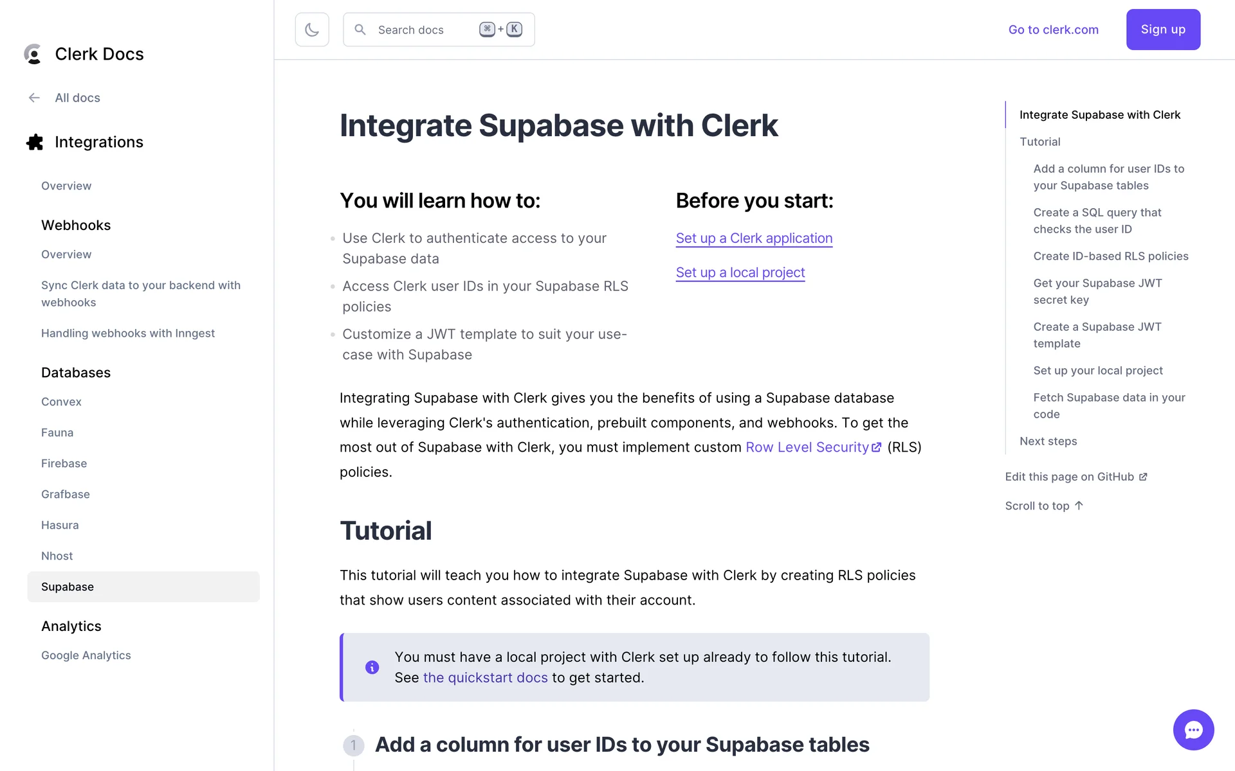Image resolution: width=1235 pixels, height=771 pixels.
Task: Follow the Row Level Security link
Action: click(807, 447)
